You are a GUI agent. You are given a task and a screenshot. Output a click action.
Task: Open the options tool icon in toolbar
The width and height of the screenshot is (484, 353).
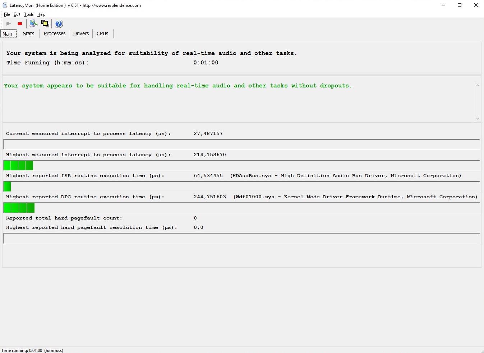coord(33,24)
